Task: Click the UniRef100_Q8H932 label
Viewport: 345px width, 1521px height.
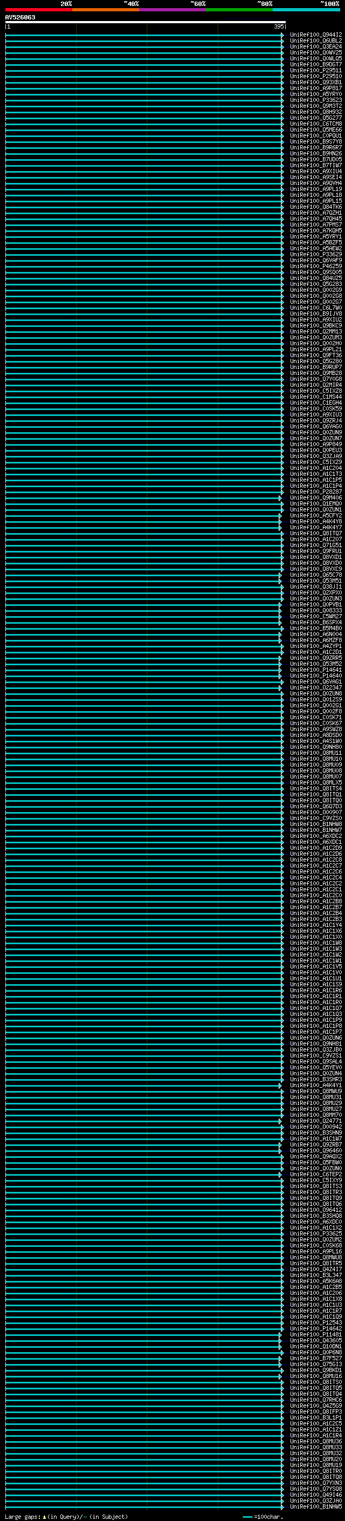Action: coord(316,112)
